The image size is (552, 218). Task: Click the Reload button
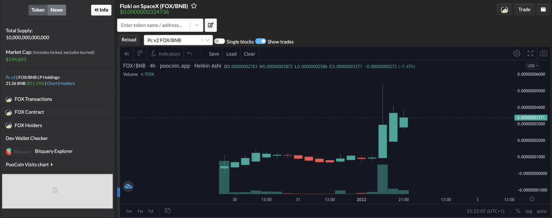pos(129,39)
